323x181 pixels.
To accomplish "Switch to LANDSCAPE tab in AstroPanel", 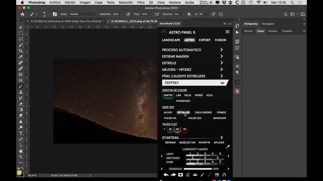I will click(171, 40).
